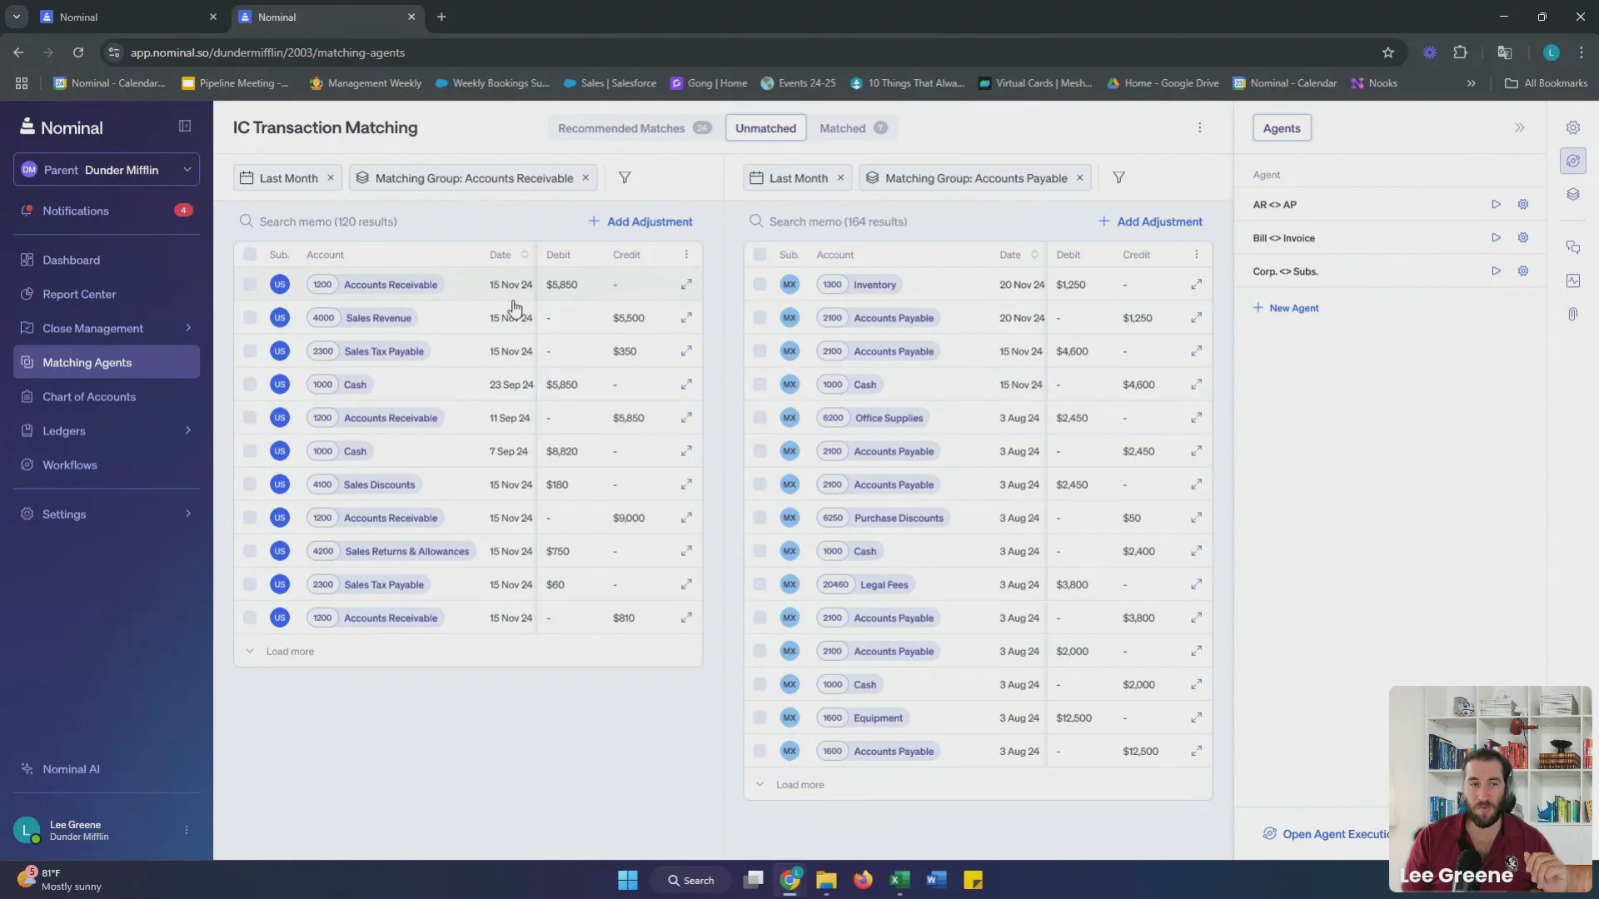
Task: Add Adjustment on Accounts Receivable side
Action: pos(640,221)
